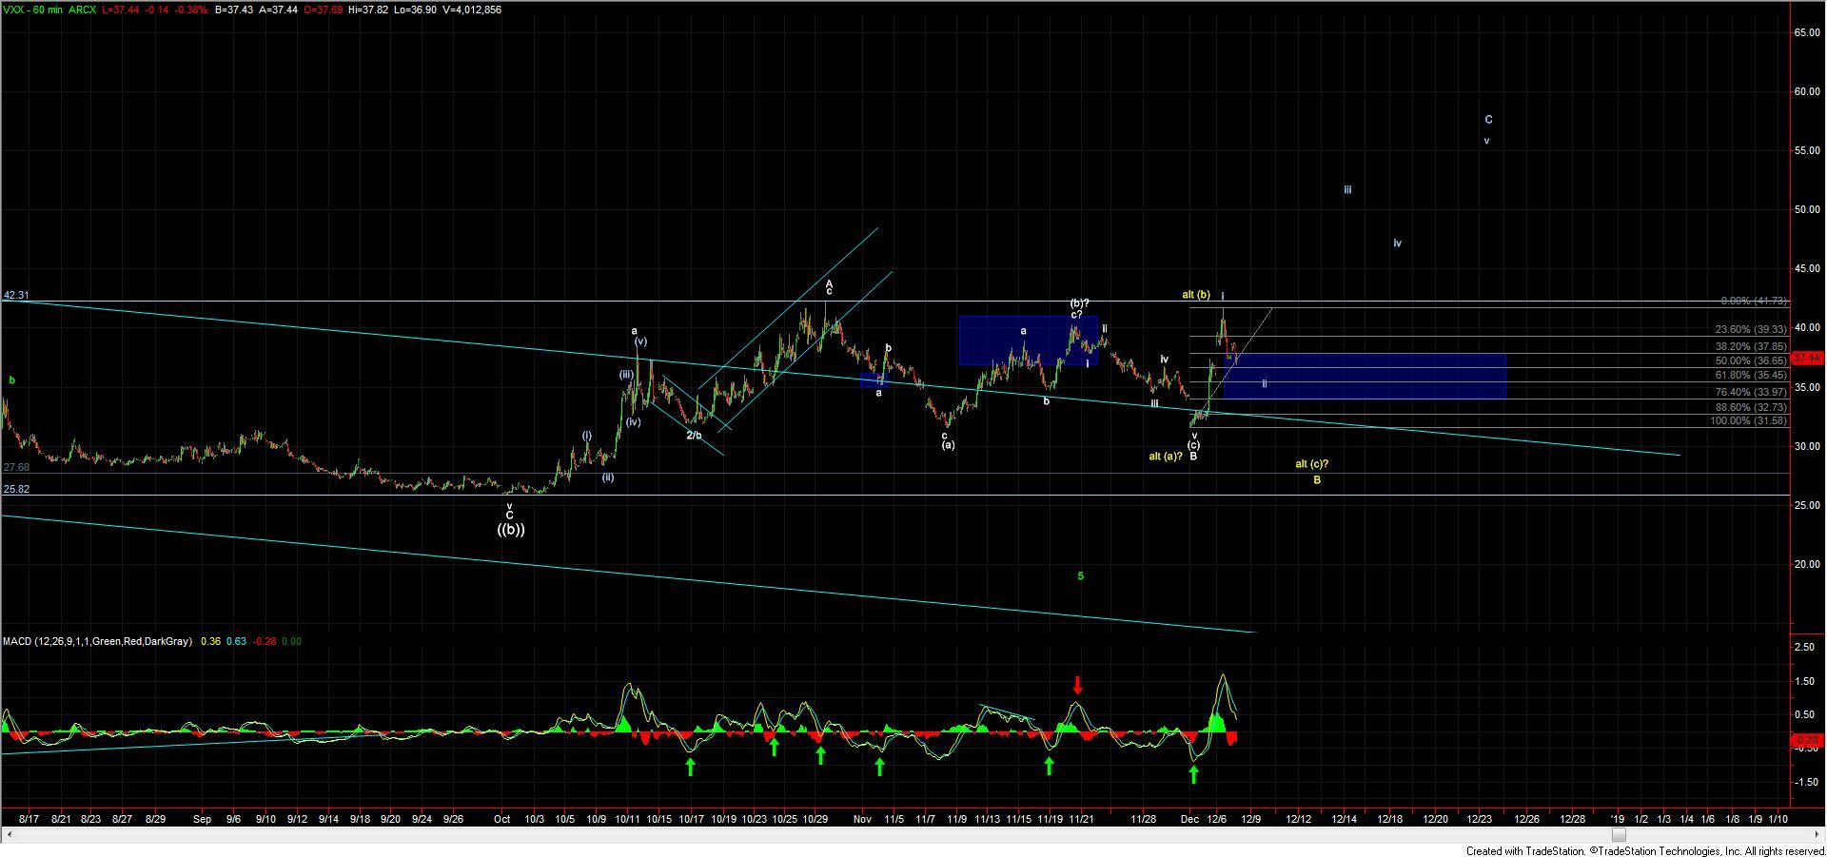
Task: Click the projected 'C' wave label top right
Action: click(x=1489, y=120)
